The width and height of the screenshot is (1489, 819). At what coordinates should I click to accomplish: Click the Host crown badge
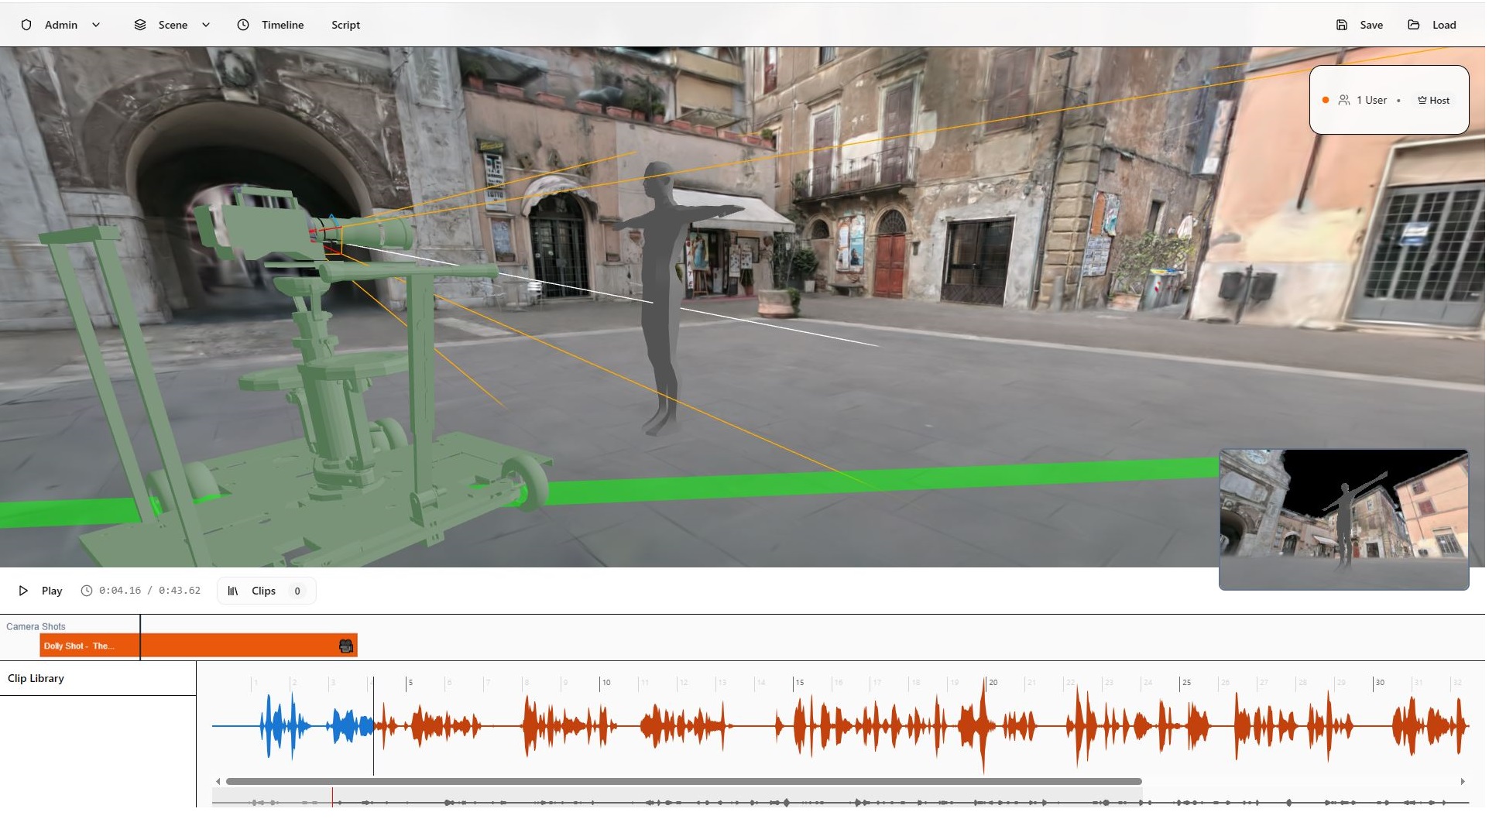[x=1433, y=101]
